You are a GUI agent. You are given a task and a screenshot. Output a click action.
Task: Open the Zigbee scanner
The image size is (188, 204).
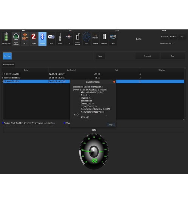34,38
